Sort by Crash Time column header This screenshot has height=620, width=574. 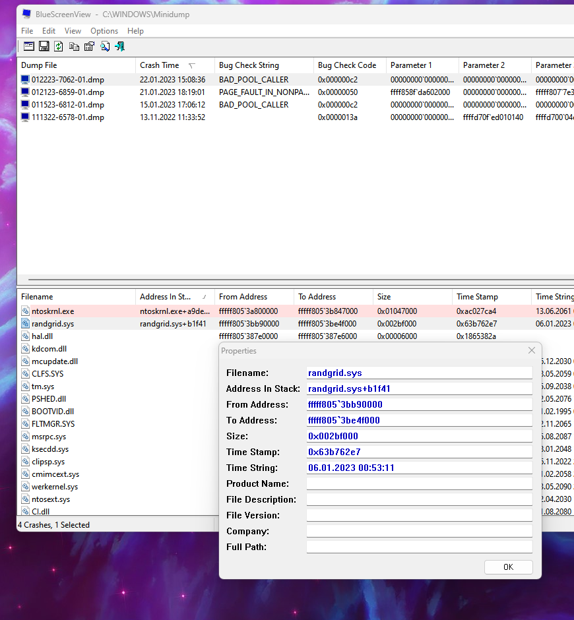click(175, 65)
